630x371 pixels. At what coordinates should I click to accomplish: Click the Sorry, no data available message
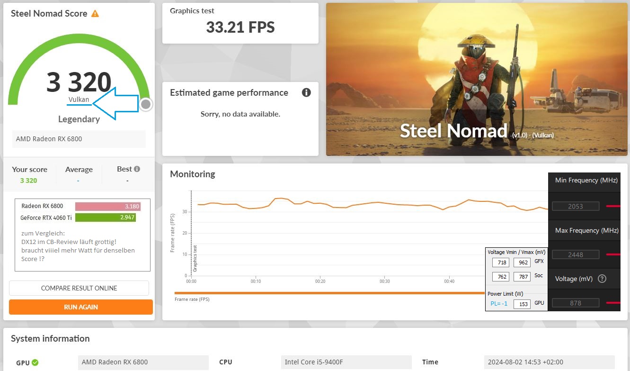(x=240, y=114)
